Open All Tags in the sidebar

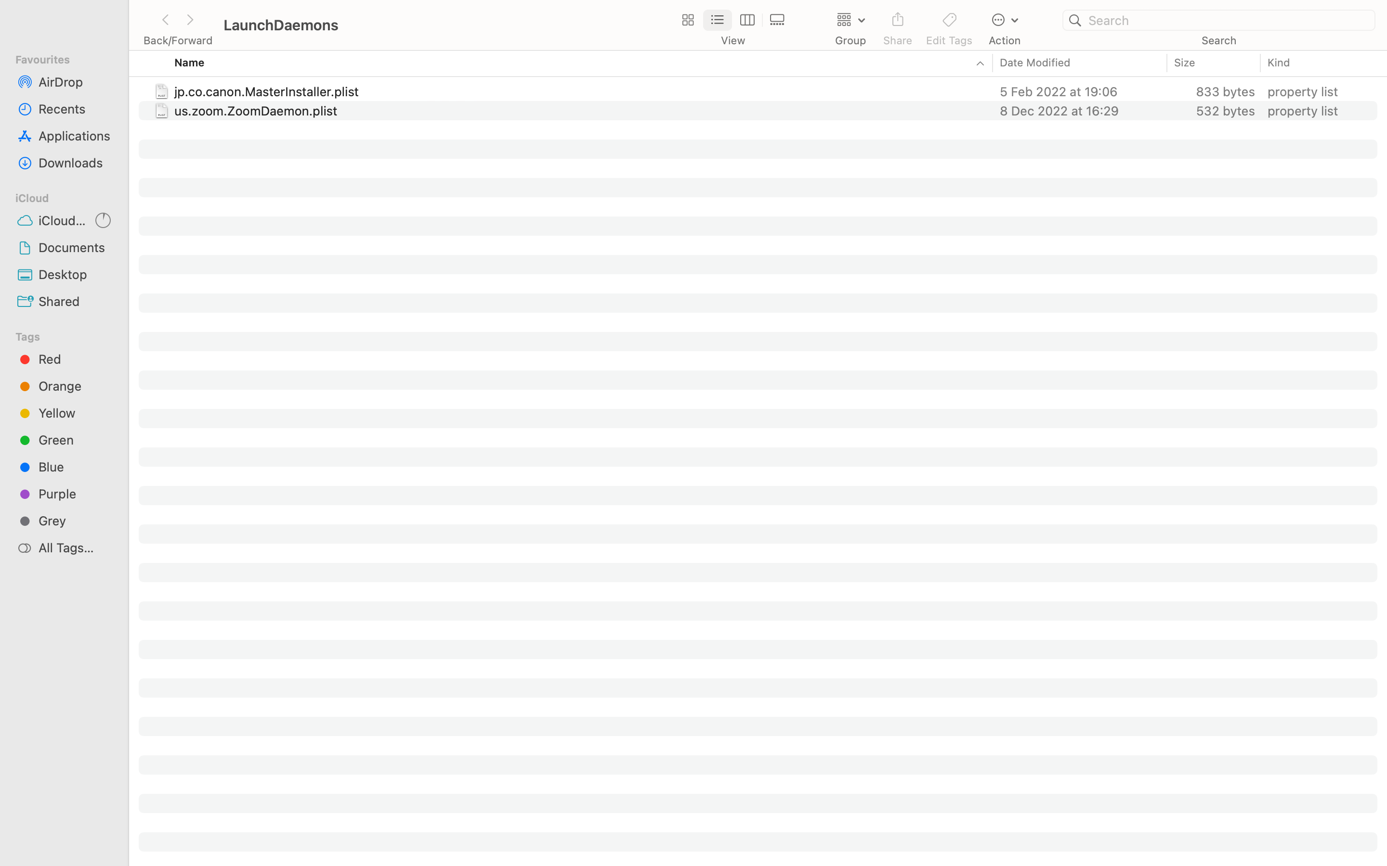coord(65,548)
